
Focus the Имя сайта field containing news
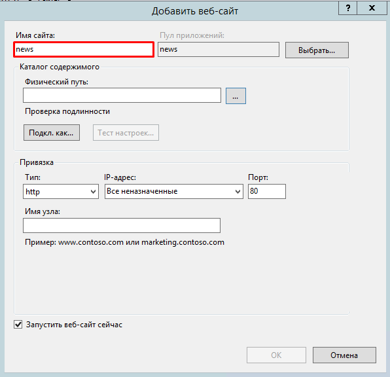pyautogui.click(x=84, y=50)
